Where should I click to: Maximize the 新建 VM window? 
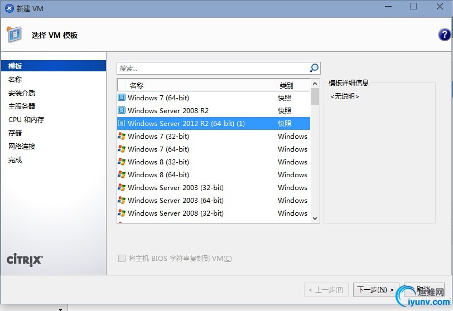(413, 6)
